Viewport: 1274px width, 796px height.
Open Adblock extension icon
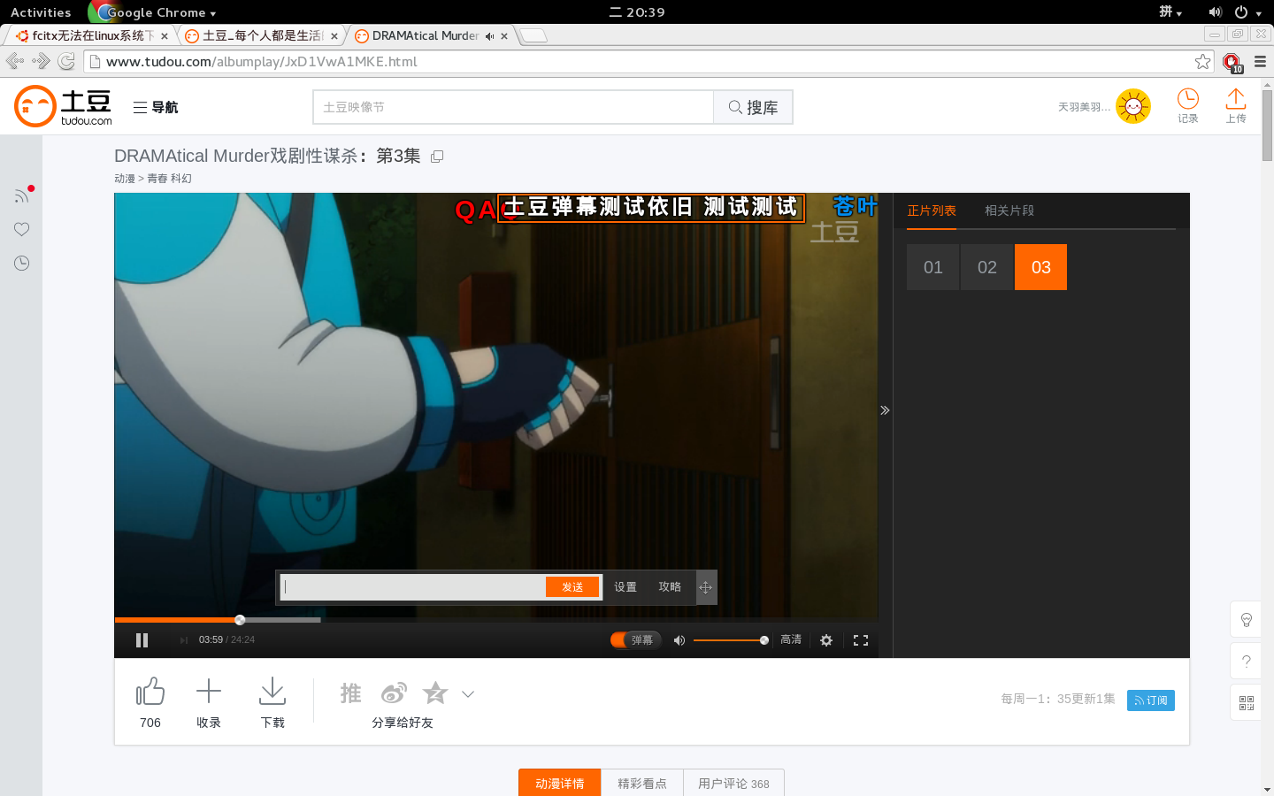(1232, 62)
